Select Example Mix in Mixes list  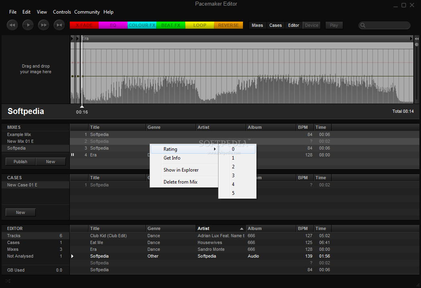click(35, 134)
